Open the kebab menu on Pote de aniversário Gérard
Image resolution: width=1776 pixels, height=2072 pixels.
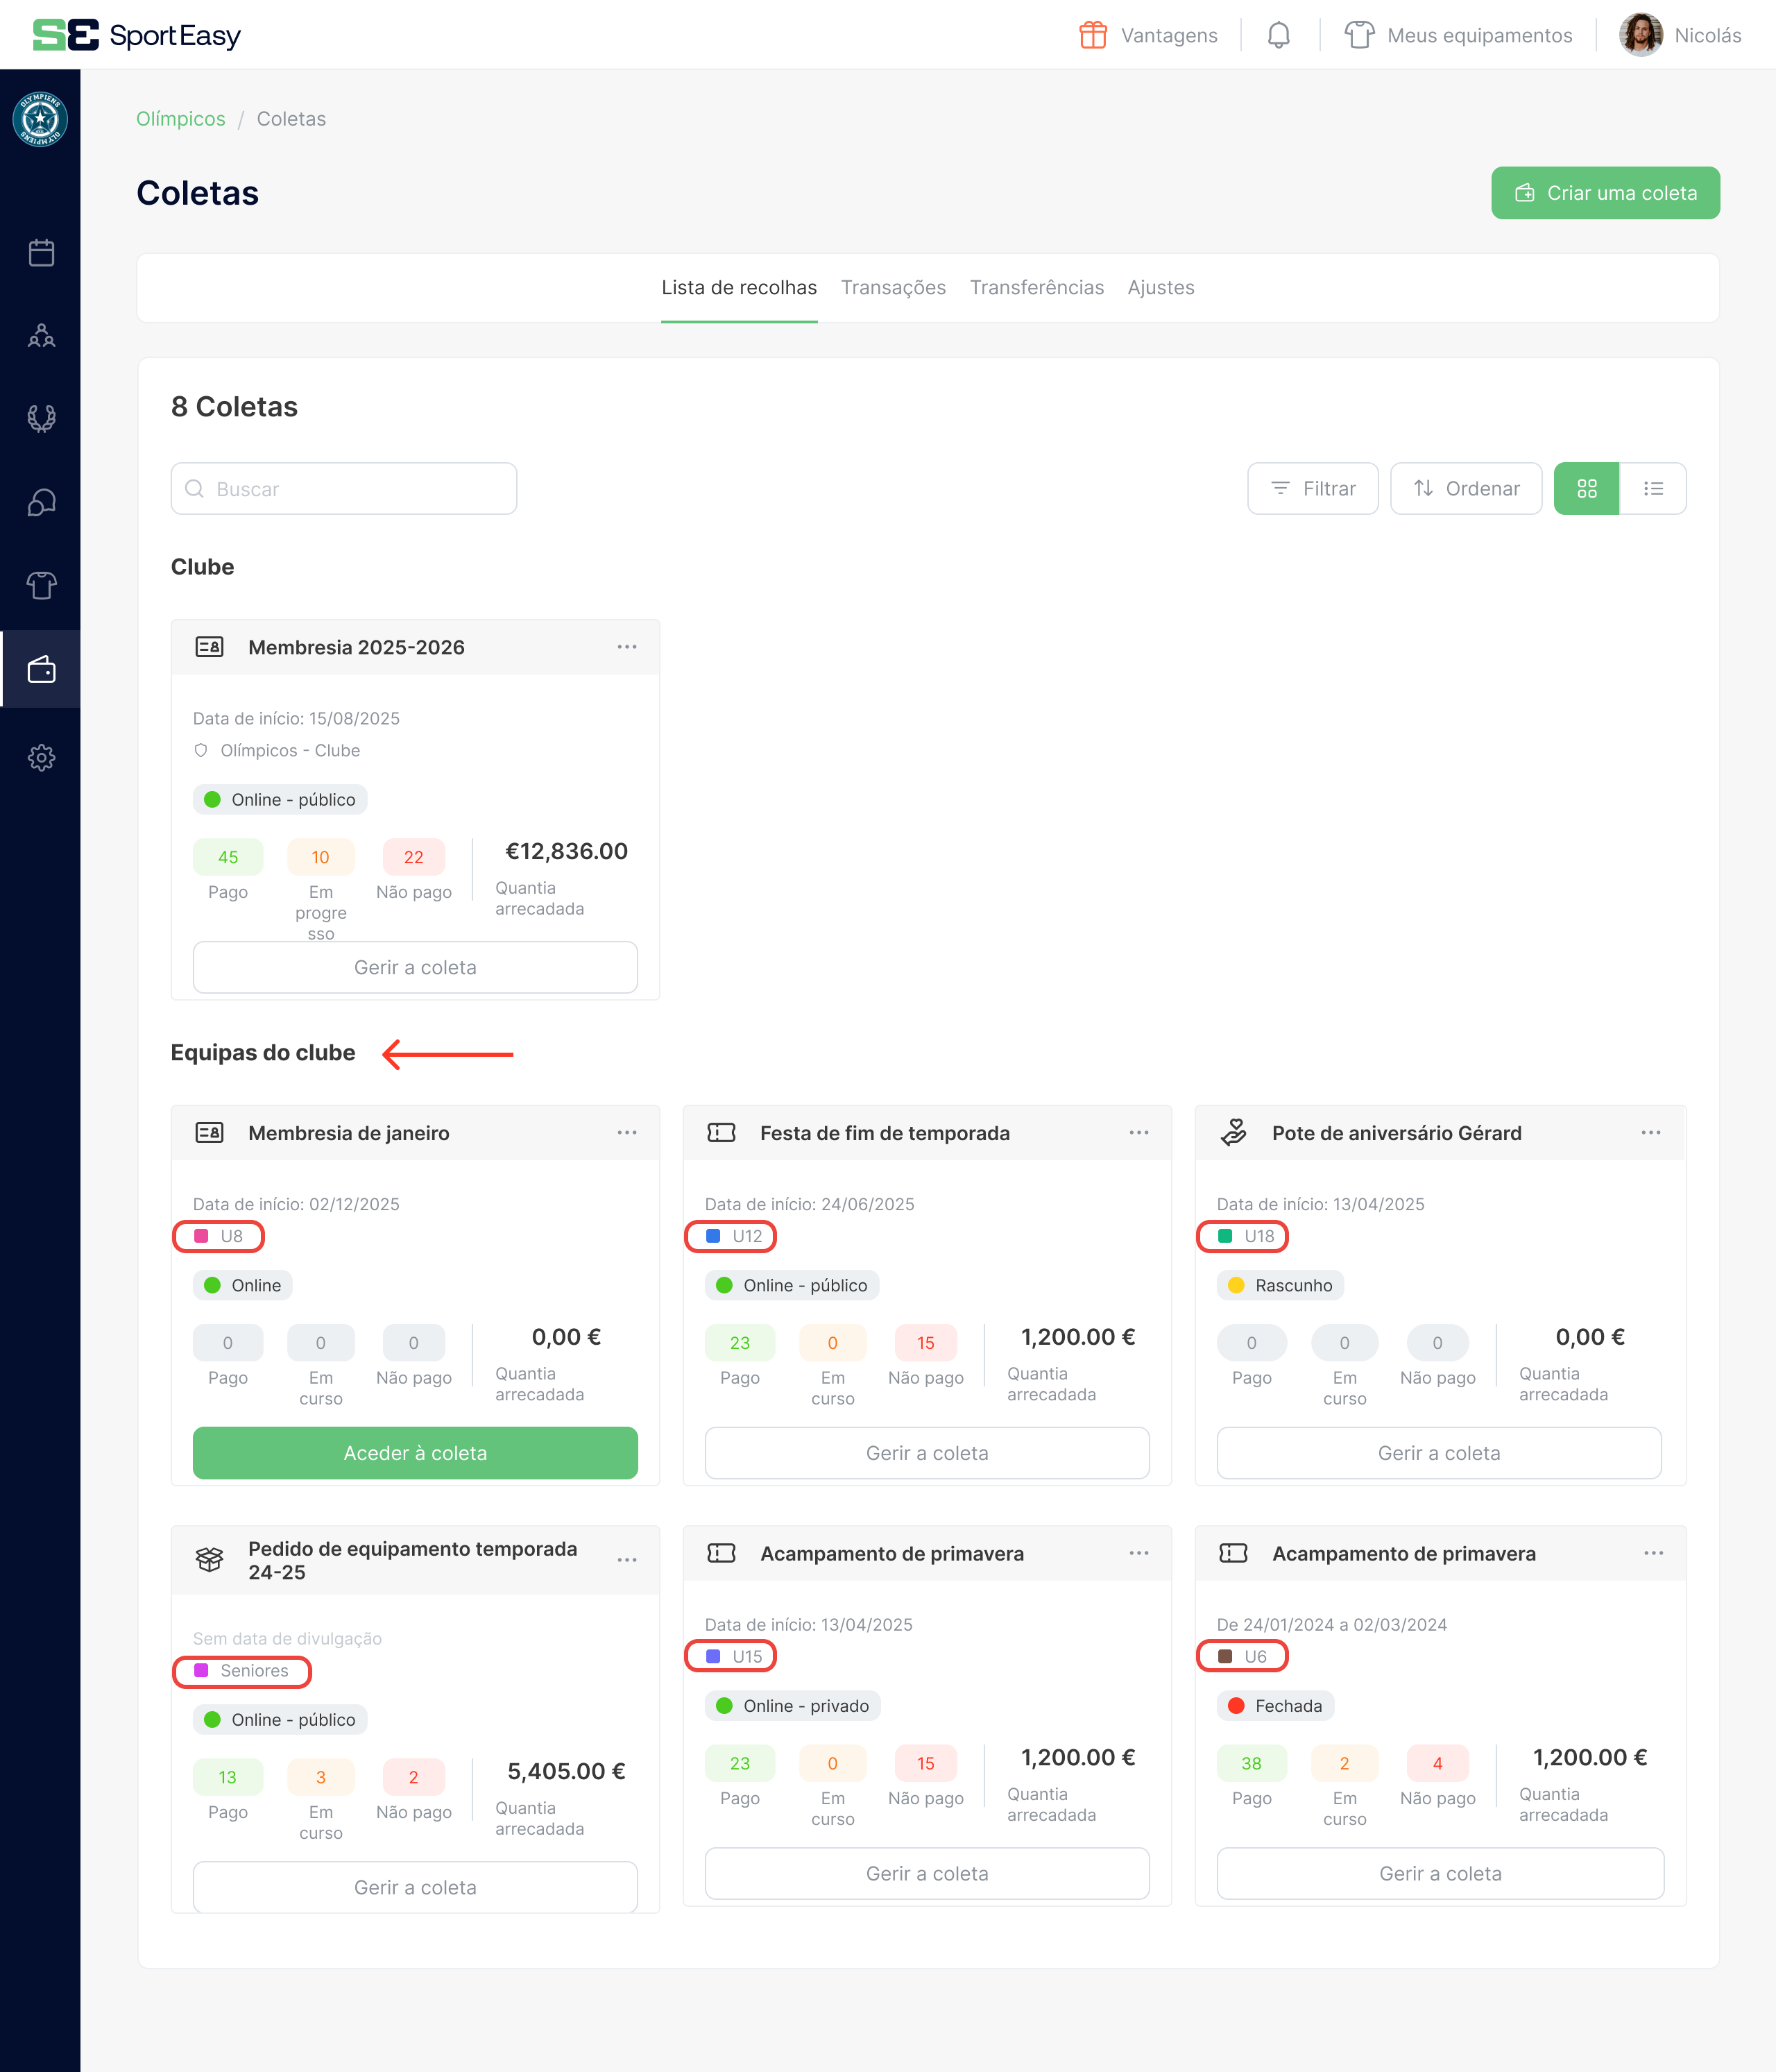coord(1651,1132)
